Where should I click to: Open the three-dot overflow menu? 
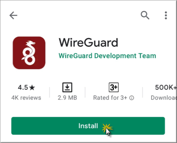pos(166,15)
